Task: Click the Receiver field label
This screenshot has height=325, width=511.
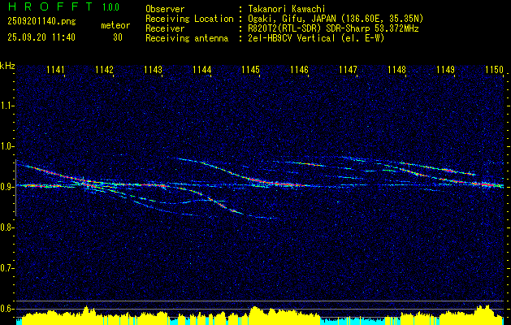Action: point(165,28)
